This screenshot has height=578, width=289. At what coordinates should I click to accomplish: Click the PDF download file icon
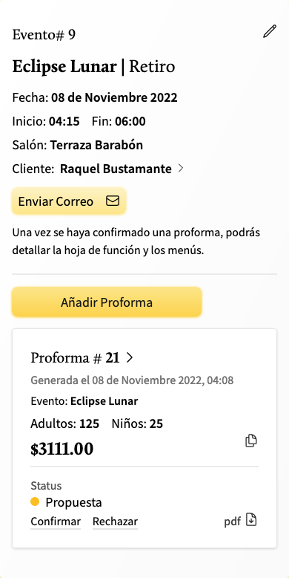pos(251,520)
